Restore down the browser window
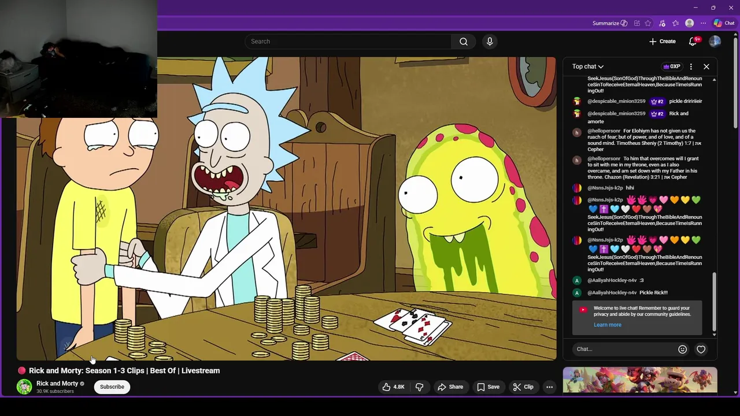Viewport: 740px width, 416px height. tap(713, 8)
